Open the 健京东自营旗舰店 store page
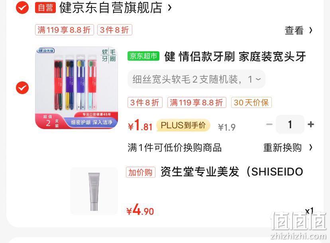 pos(111,8)
